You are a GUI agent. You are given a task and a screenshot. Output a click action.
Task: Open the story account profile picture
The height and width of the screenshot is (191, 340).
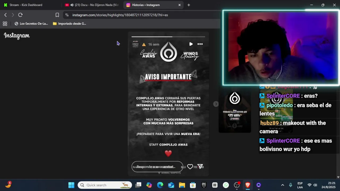pos(135,44)
